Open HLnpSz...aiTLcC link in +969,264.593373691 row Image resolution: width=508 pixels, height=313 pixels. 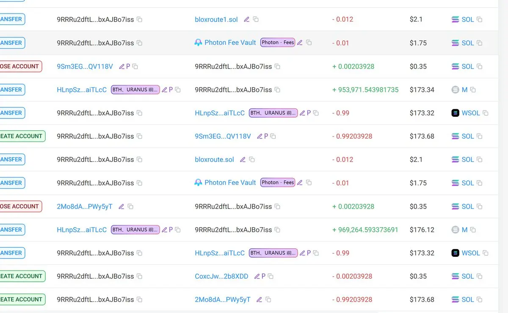[x=82, y=230]
